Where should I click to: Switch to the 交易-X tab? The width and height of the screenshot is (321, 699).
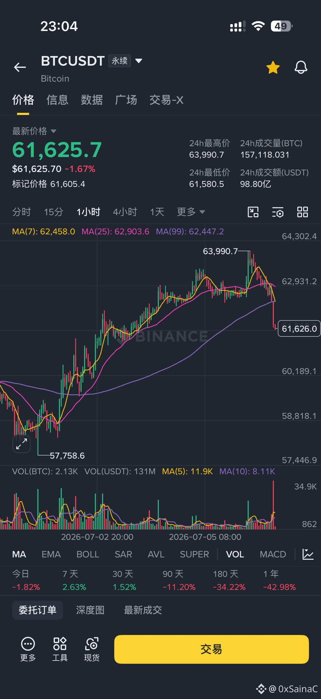tap(166, 100)
